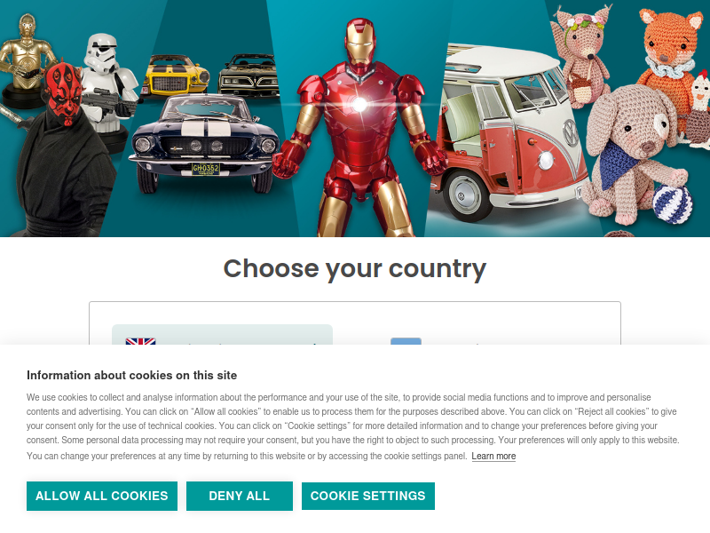Select the light blue country flag icon
Image resolution: width=710 pixels, height=533 pixels.
(406, 341)
